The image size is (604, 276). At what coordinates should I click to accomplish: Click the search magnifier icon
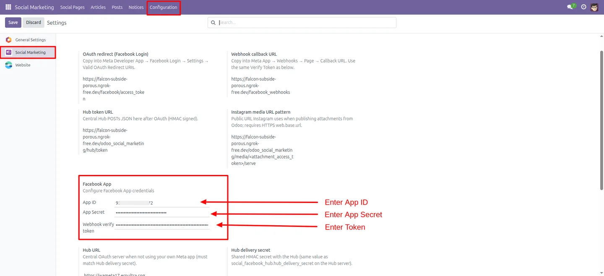pyautogui.click(x=213, y=23)
